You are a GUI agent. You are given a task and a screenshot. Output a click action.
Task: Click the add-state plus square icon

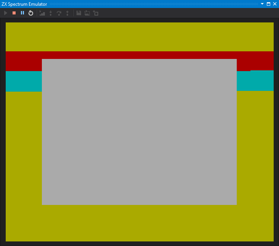pyautogui.click(x=96, y=13)
